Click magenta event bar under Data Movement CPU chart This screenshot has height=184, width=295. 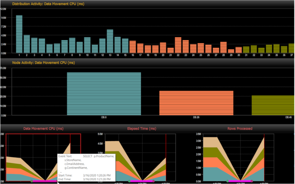[45, 181]
